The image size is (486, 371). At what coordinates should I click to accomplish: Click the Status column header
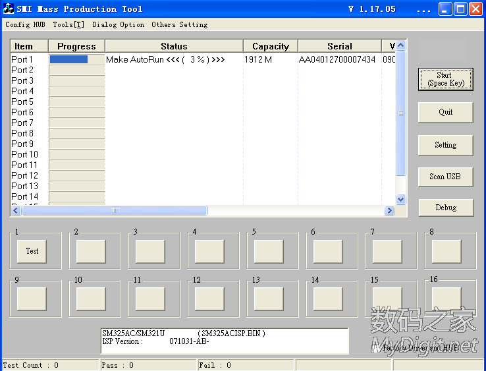(x=175, y=46)
